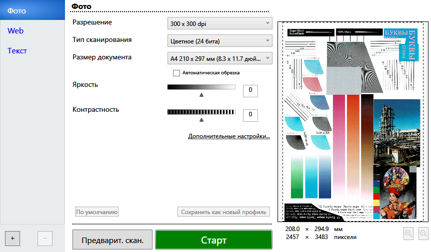The image size is (431, 252).
Task: Switch to the Web profile
Action: 15,31
